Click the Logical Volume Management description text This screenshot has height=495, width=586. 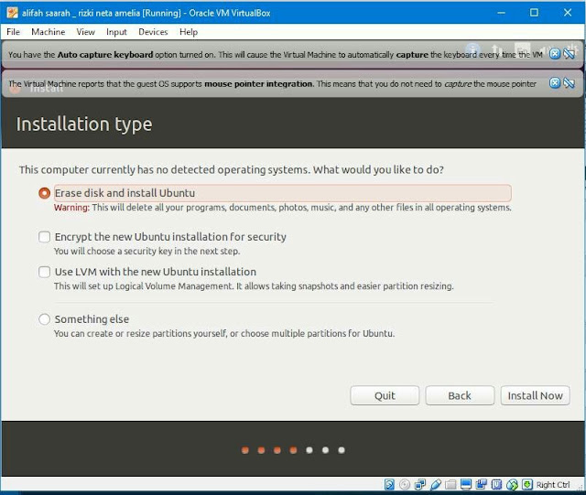click(254, 286)
